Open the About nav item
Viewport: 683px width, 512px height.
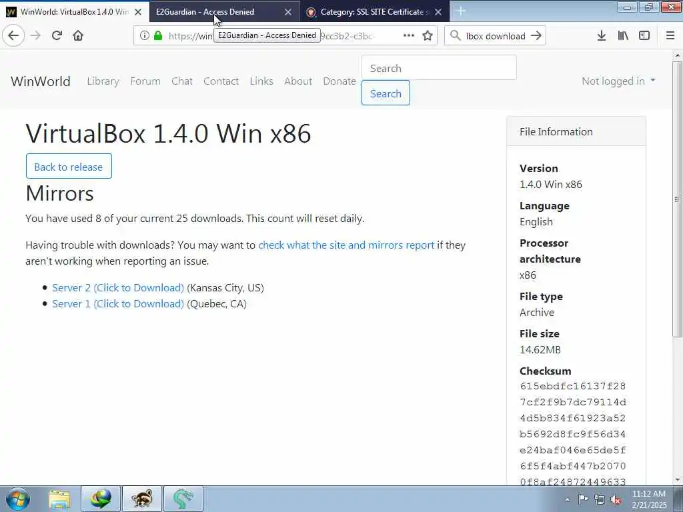[x=298, y=81]
